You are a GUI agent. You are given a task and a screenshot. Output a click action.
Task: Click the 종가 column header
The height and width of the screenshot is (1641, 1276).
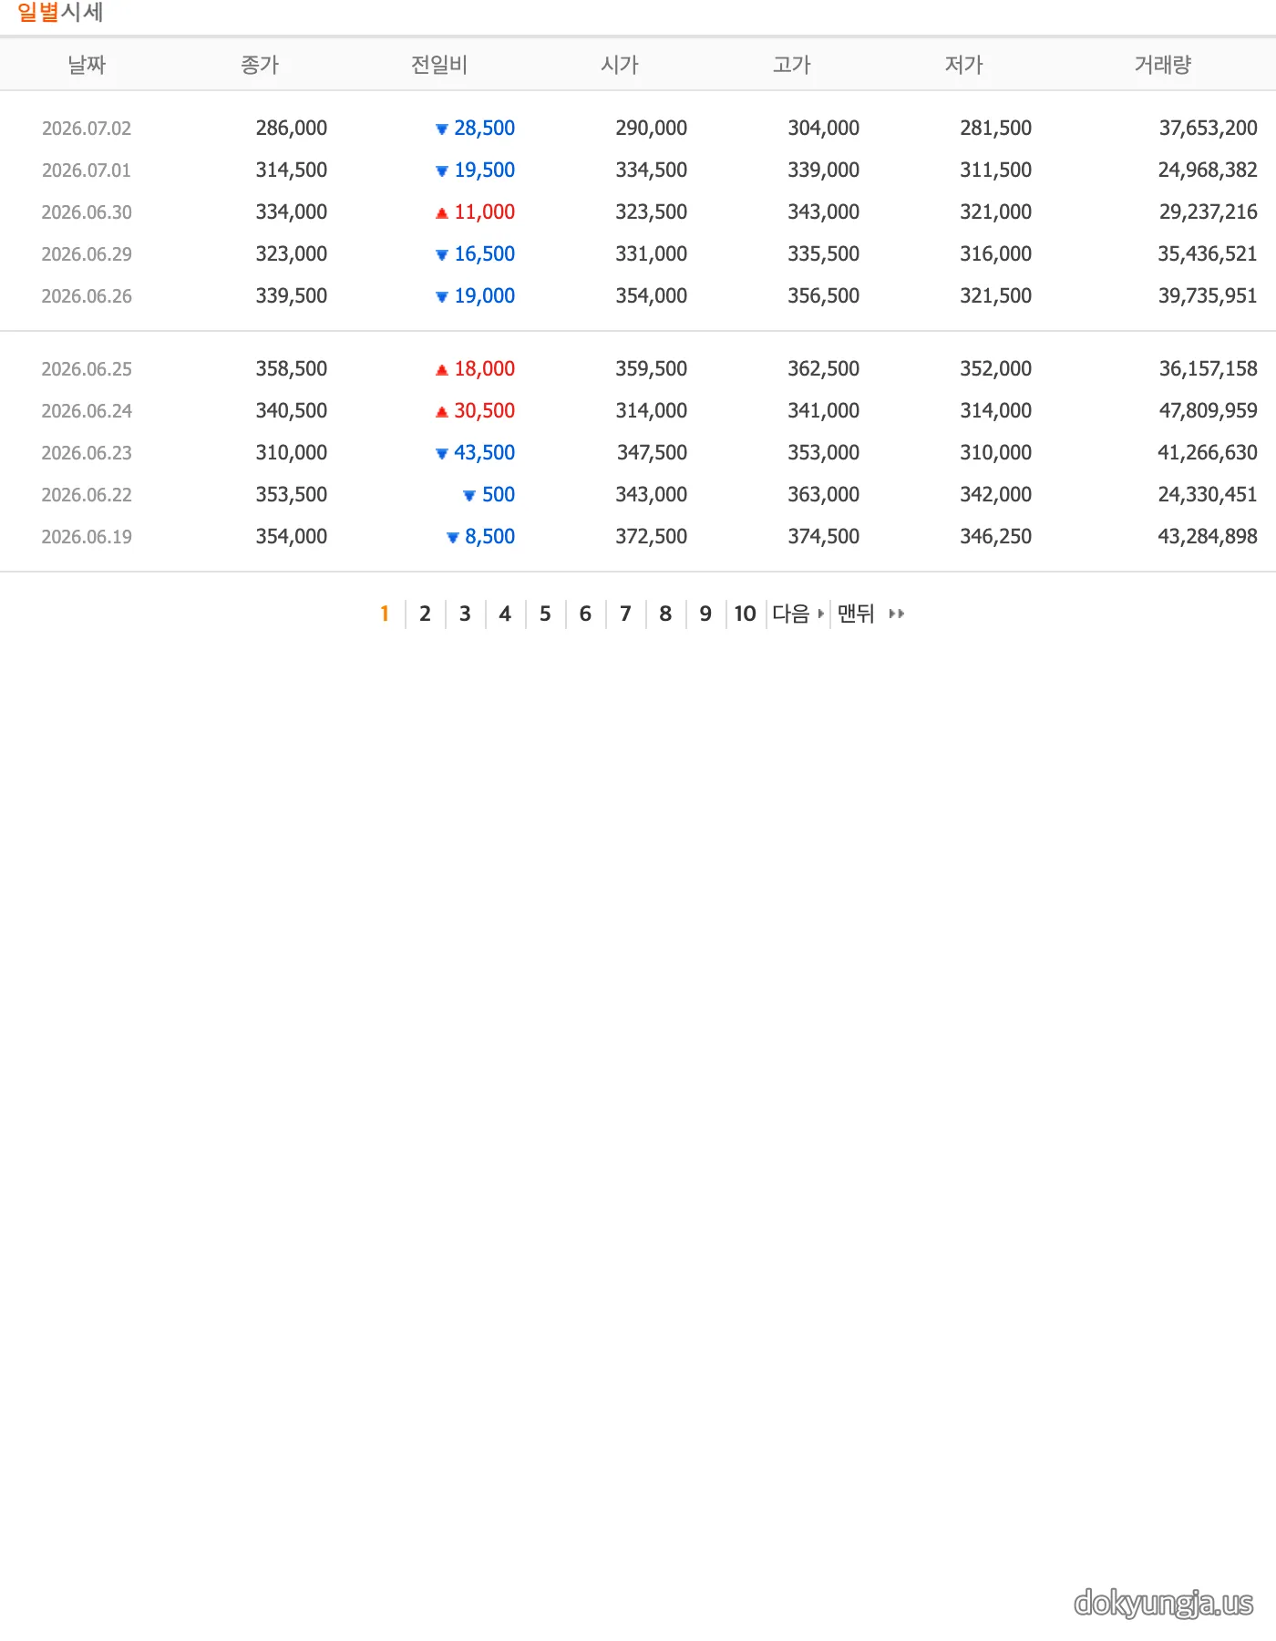click(x=260, y=65)
